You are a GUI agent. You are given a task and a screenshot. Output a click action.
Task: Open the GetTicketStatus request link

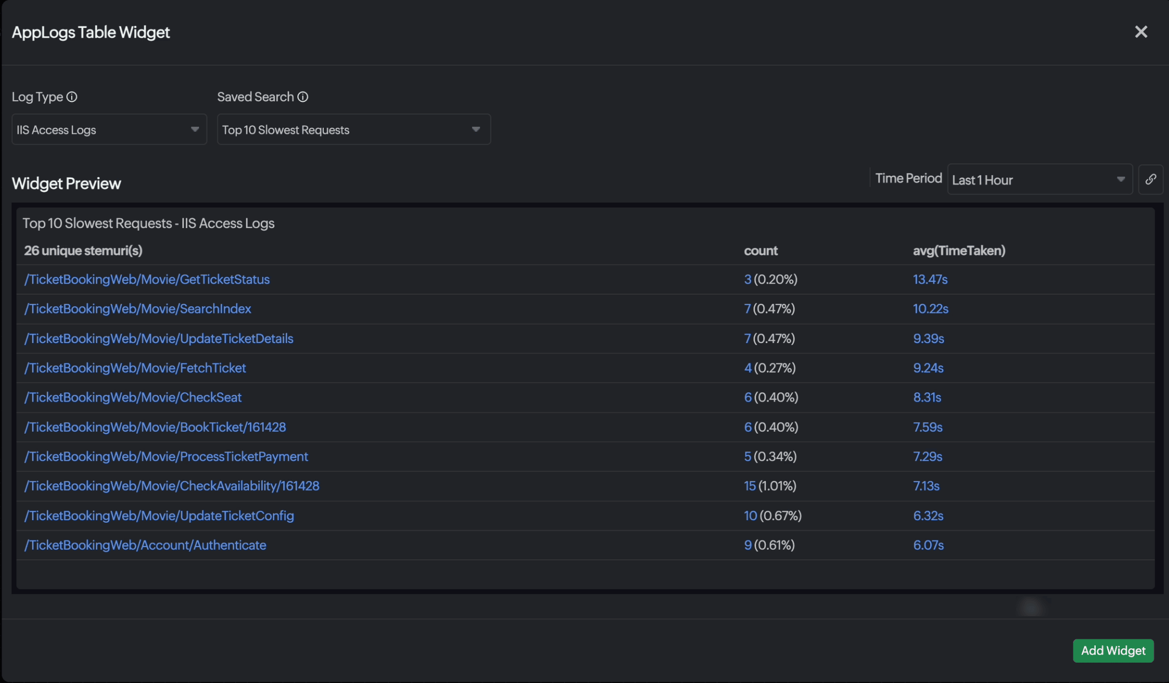147,279
